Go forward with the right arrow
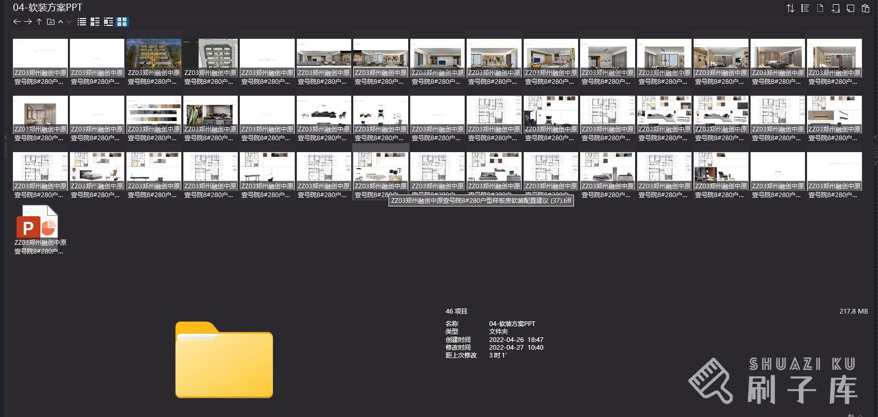Screen dimensions: 878x417 [x=28, y=22]
